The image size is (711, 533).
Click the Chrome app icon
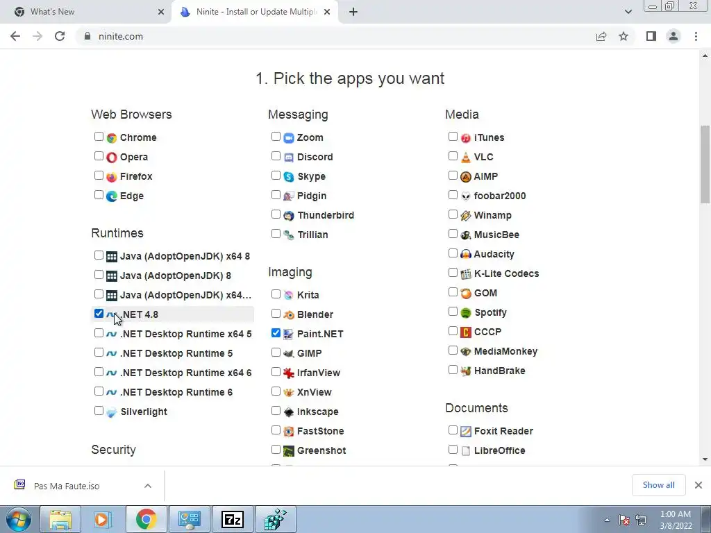click(x=112, y=138)
